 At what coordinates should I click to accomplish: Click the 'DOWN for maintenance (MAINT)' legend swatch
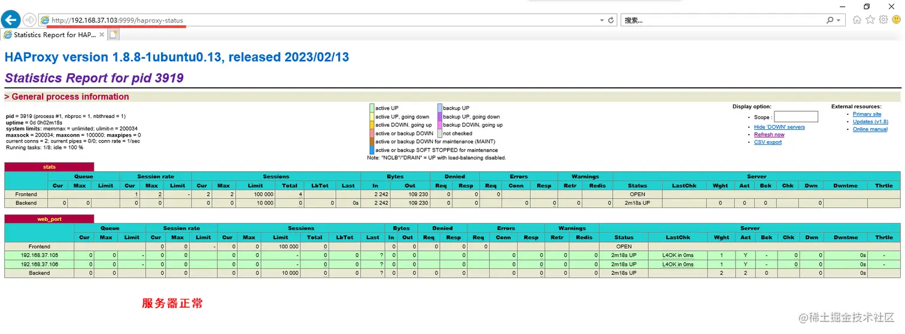click(x=372, y=142)
